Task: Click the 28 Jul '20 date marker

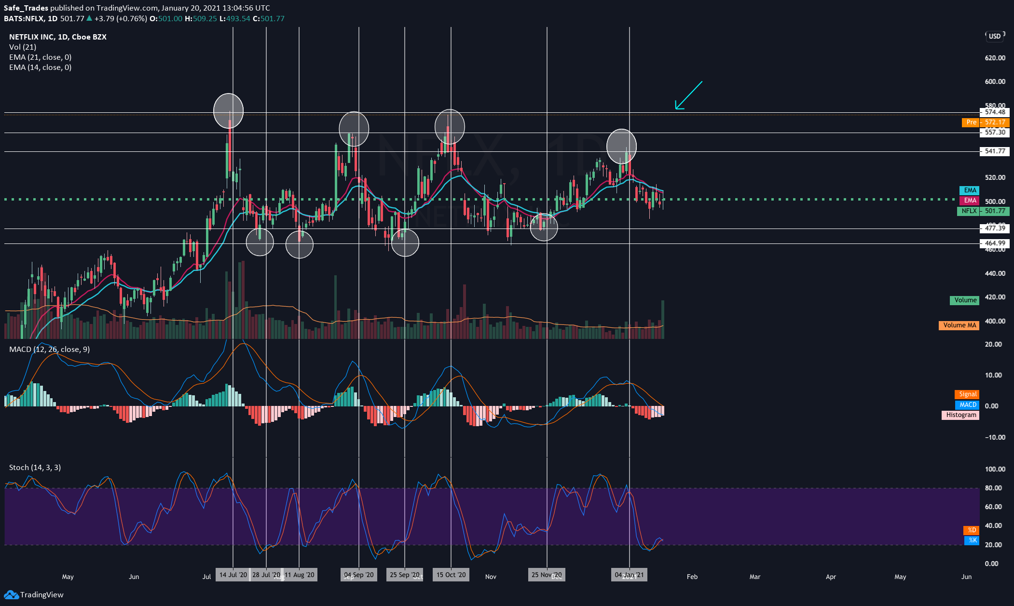Action: tap(266, 575)
